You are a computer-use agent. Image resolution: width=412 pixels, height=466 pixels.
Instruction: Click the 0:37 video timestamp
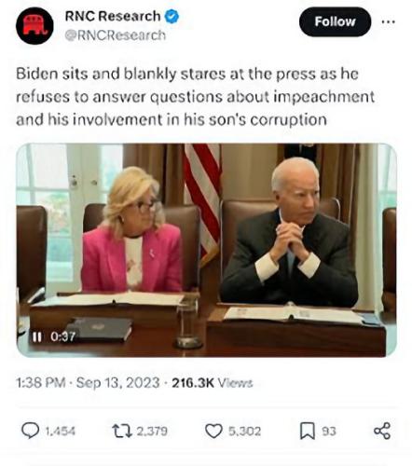tap(62, 336)
